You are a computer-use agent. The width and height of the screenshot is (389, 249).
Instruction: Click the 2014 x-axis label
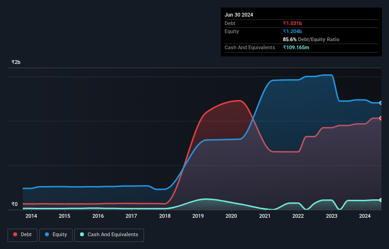coord(31,216)
